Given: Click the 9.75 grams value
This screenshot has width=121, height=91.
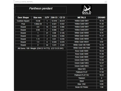Looking at the screenshot, I should click(102, 33).
